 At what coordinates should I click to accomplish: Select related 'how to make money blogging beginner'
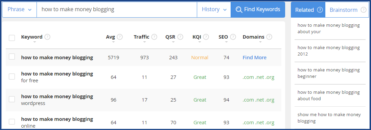pyautogui.click(x=329, y=73)
